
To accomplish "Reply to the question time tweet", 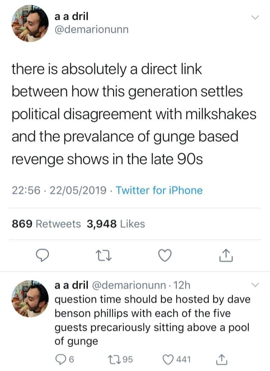I will tap(60, 359).
